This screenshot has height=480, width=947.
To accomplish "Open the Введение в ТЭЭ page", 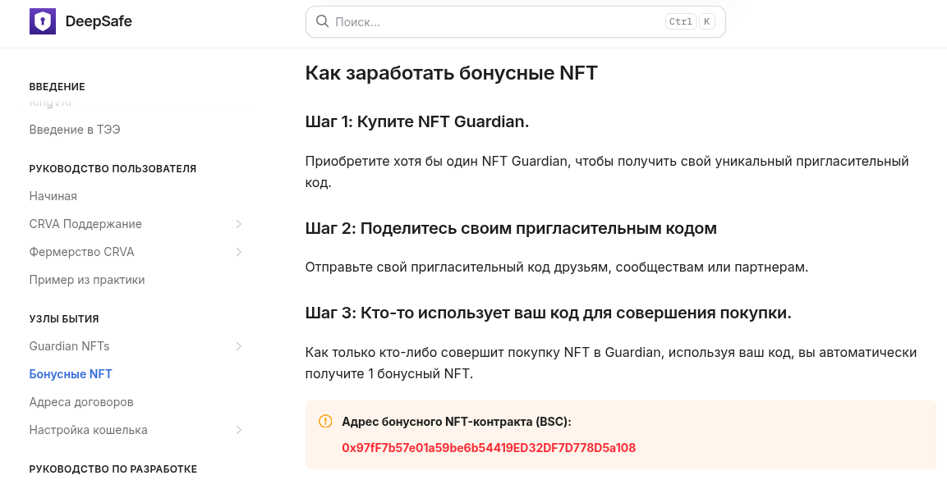I will (75, 130).
